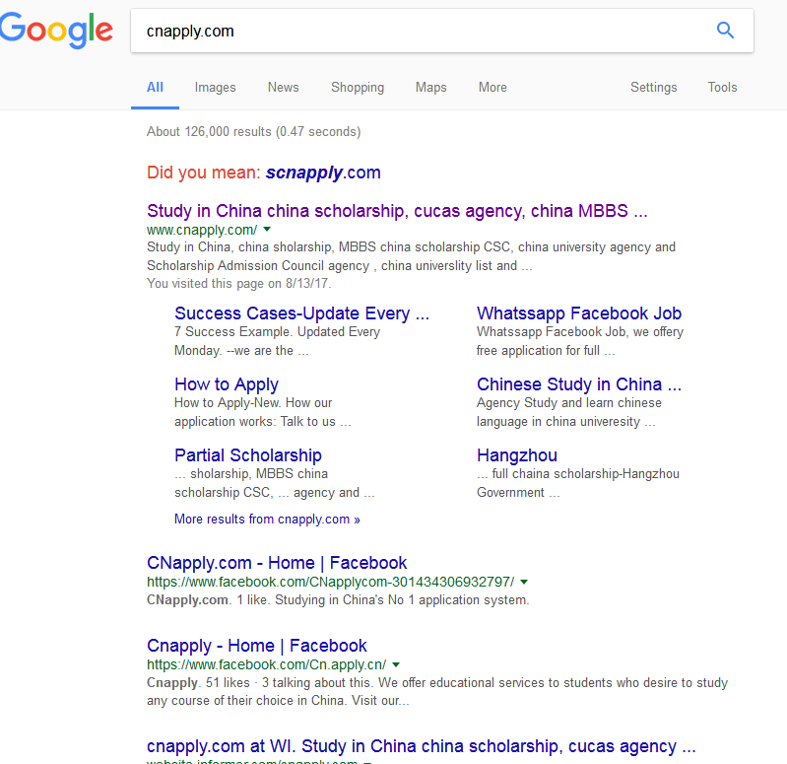Open Cnapply - Home | Facebook result

coord(256,646)
